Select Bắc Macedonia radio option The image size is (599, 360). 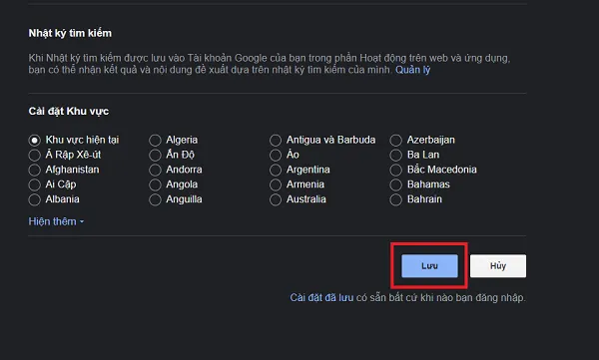point(395,170)
